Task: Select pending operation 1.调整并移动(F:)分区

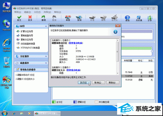Action: point(25,75)
